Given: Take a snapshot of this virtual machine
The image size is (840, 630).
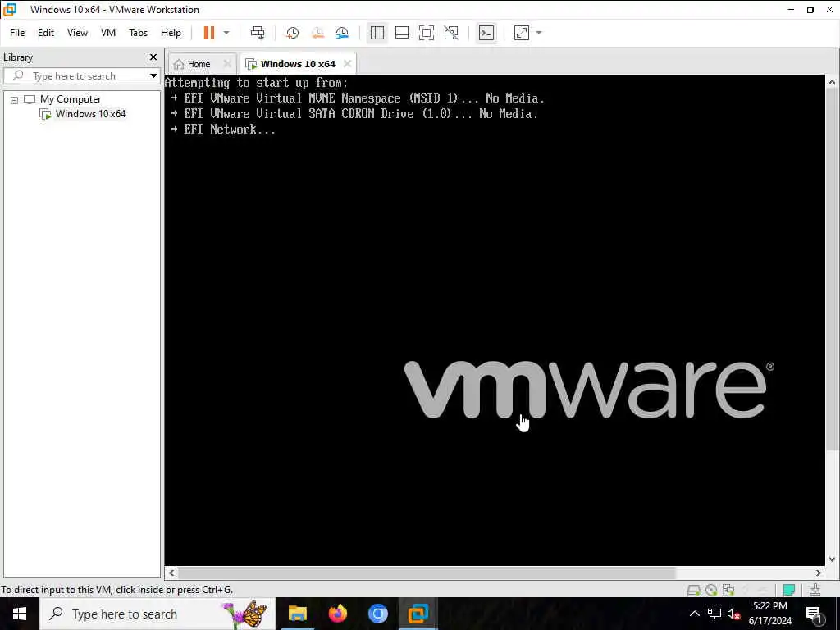Looking at the screenshot, I should point(293,33).
